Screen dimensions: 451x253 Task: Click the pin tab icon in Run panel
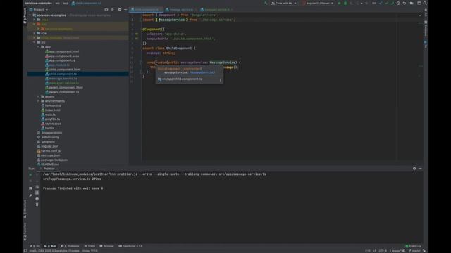pos(30,195)
